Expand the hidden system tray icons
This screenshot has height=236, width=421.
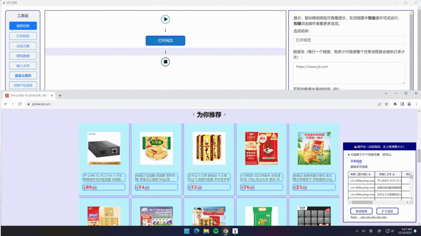click(x=357, y=231)
